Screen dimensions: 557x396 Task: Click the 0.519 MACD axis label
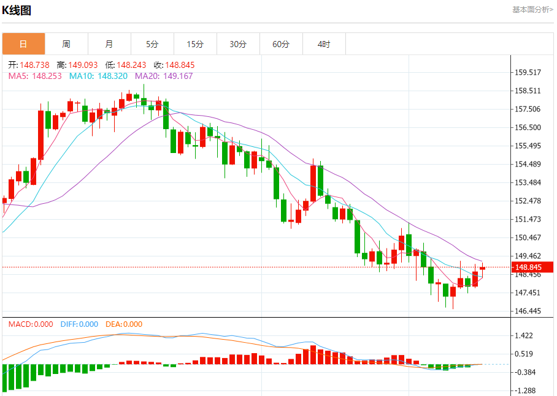pyautogui.click(x=524, y=354)
